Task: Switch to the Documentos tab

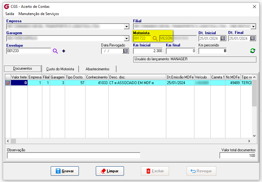Action: pos(23,68)
